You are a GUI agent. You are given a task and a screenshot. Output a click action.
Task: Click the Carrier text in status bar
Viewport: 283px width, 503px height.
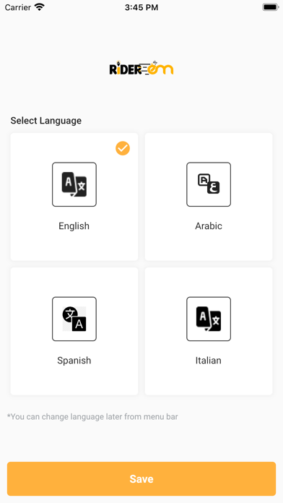point(18,7)
